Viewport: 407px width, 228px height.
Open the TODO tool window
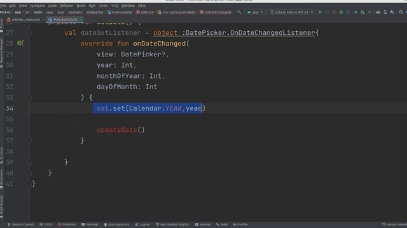[x=46, y=224]
